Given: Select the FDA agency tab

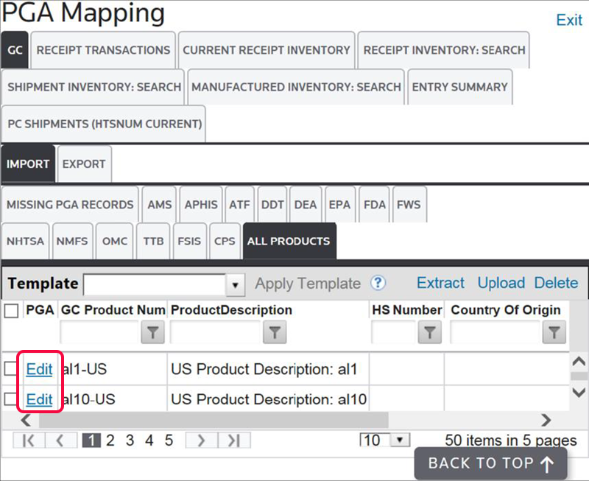Looking at the screenshot, I should coord(375,204).
